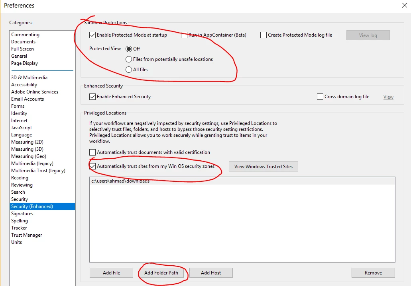Select Files from potentially unsafe locations
Image resolution: width=411 pixels, height=286 pixels.
pyautogui.click(x=129, y=59)
